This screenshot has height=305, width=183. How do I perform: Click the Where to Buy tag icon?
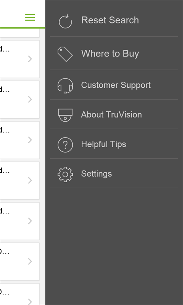[x=65, y=54]
